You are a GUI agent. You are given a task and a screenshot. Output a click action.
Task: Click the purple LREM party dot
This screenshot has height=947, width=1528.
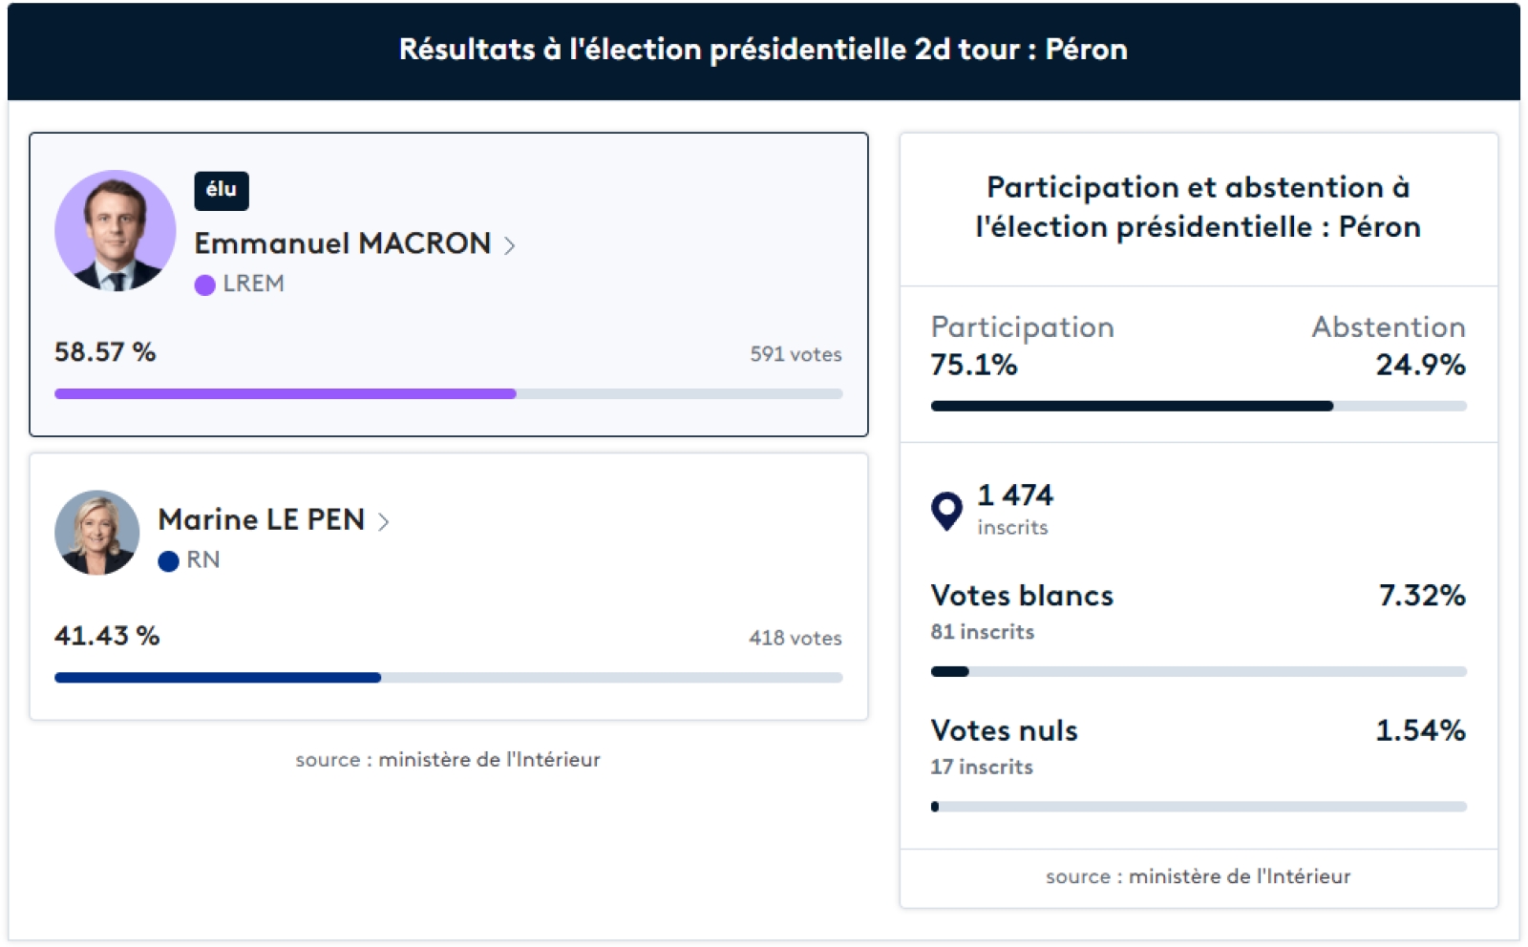point(204,285)
